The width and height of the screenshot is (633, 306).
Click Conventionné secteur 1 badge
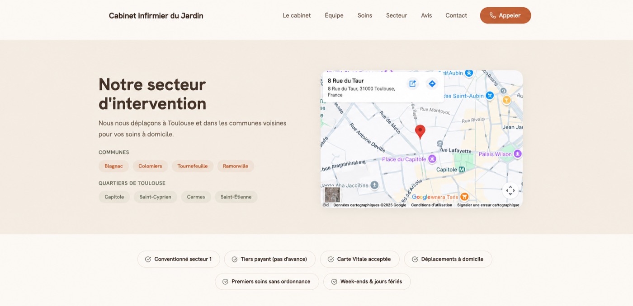pos(179,259)
